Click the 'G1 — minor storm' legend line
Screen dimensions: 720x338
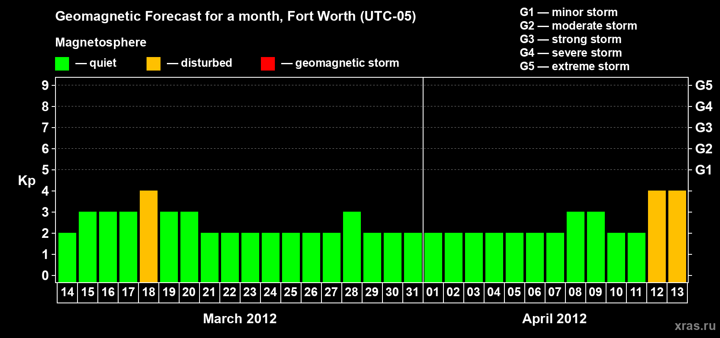pyautogui.click(x=568, y=12)
